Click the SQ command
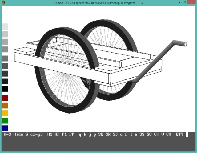This screenshot has height=153, width=197. (x=101, y=135)
